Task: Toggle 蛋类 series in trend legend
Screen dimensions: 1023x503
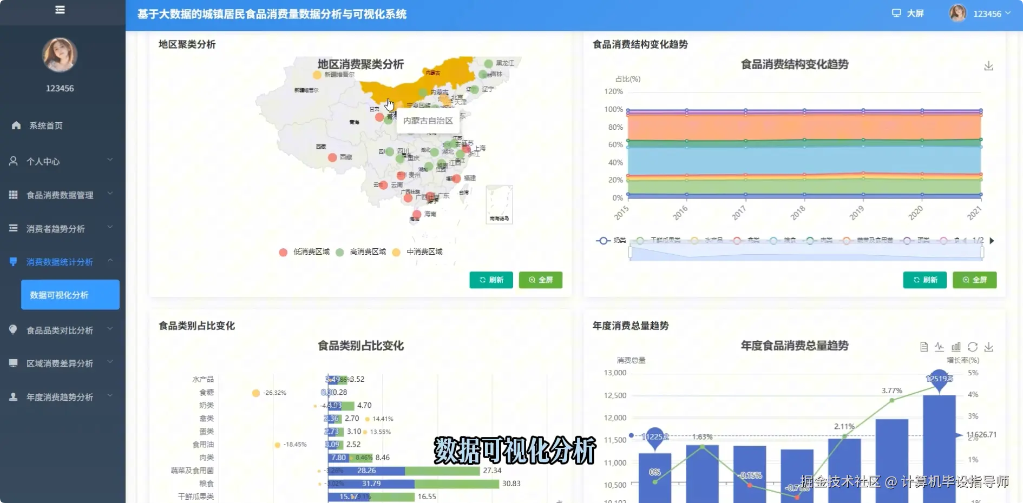Action: point(915,241)
